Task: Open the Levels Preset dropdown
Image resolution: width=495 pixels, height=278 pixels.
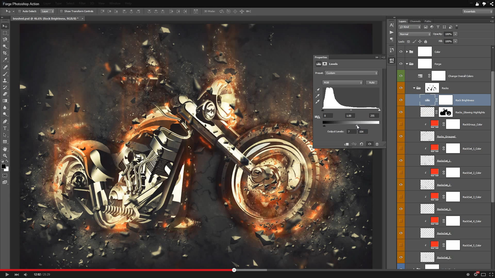Action: pyautogui.click(x=351, y=73)
